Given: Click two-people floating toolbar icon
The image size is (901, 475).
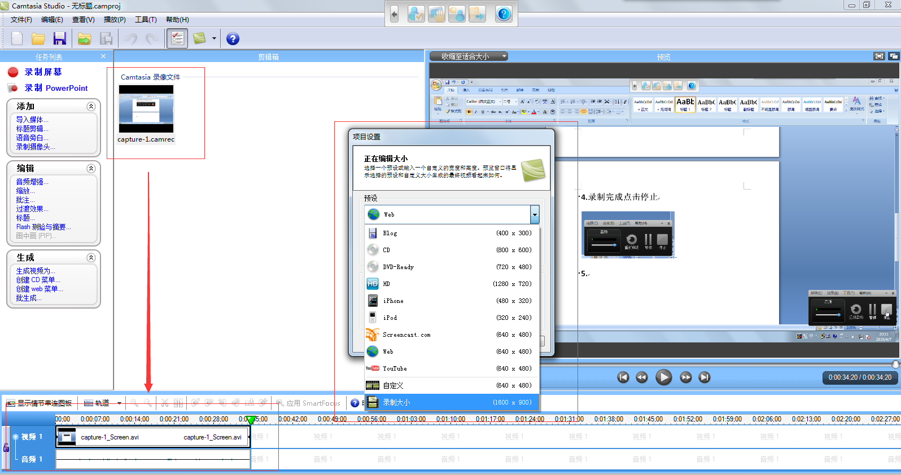Looking at the screenshot, I should (x=457, y=14).
